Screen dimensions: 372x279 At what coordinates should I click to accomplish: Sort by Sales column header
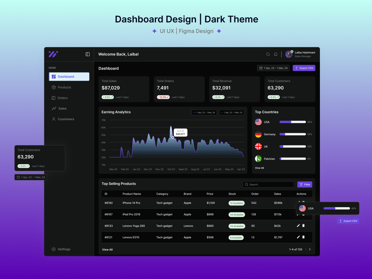278,194
